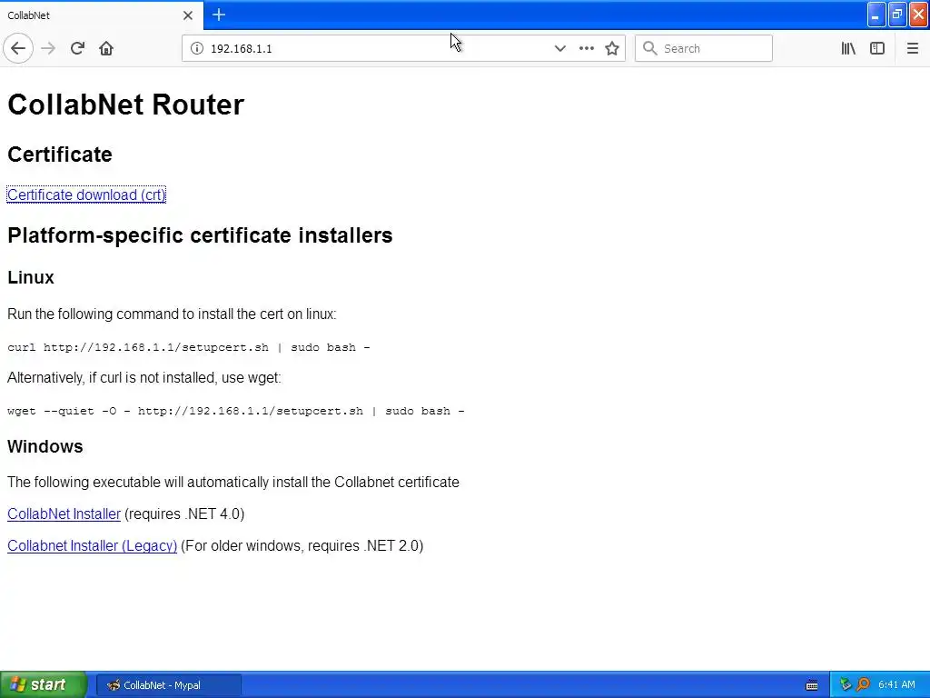Open the page actions three-dots menu
This screenshot has height=698, width=930.
[x=586, y=48]
